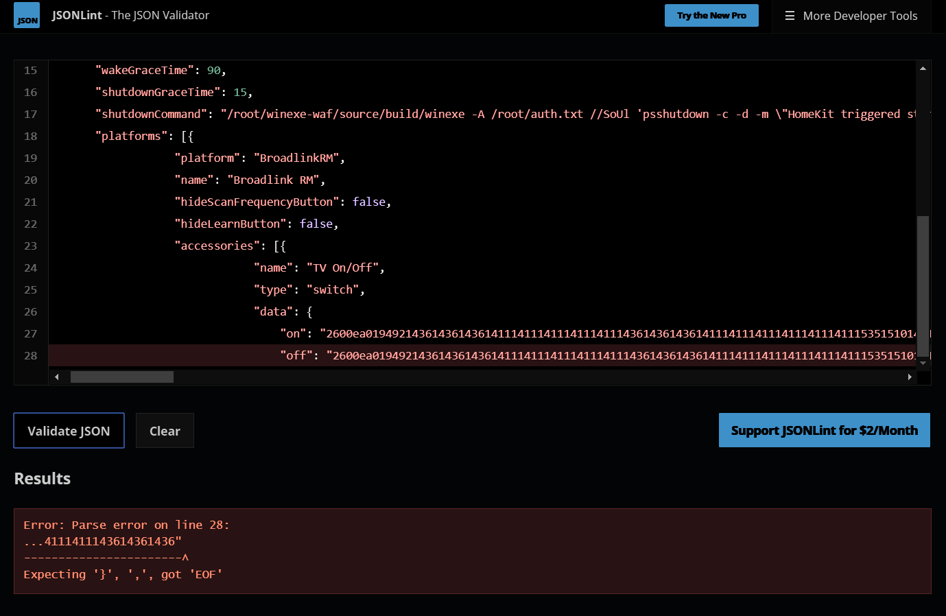Click the editor's scroll left arrow

pos(56,377)
